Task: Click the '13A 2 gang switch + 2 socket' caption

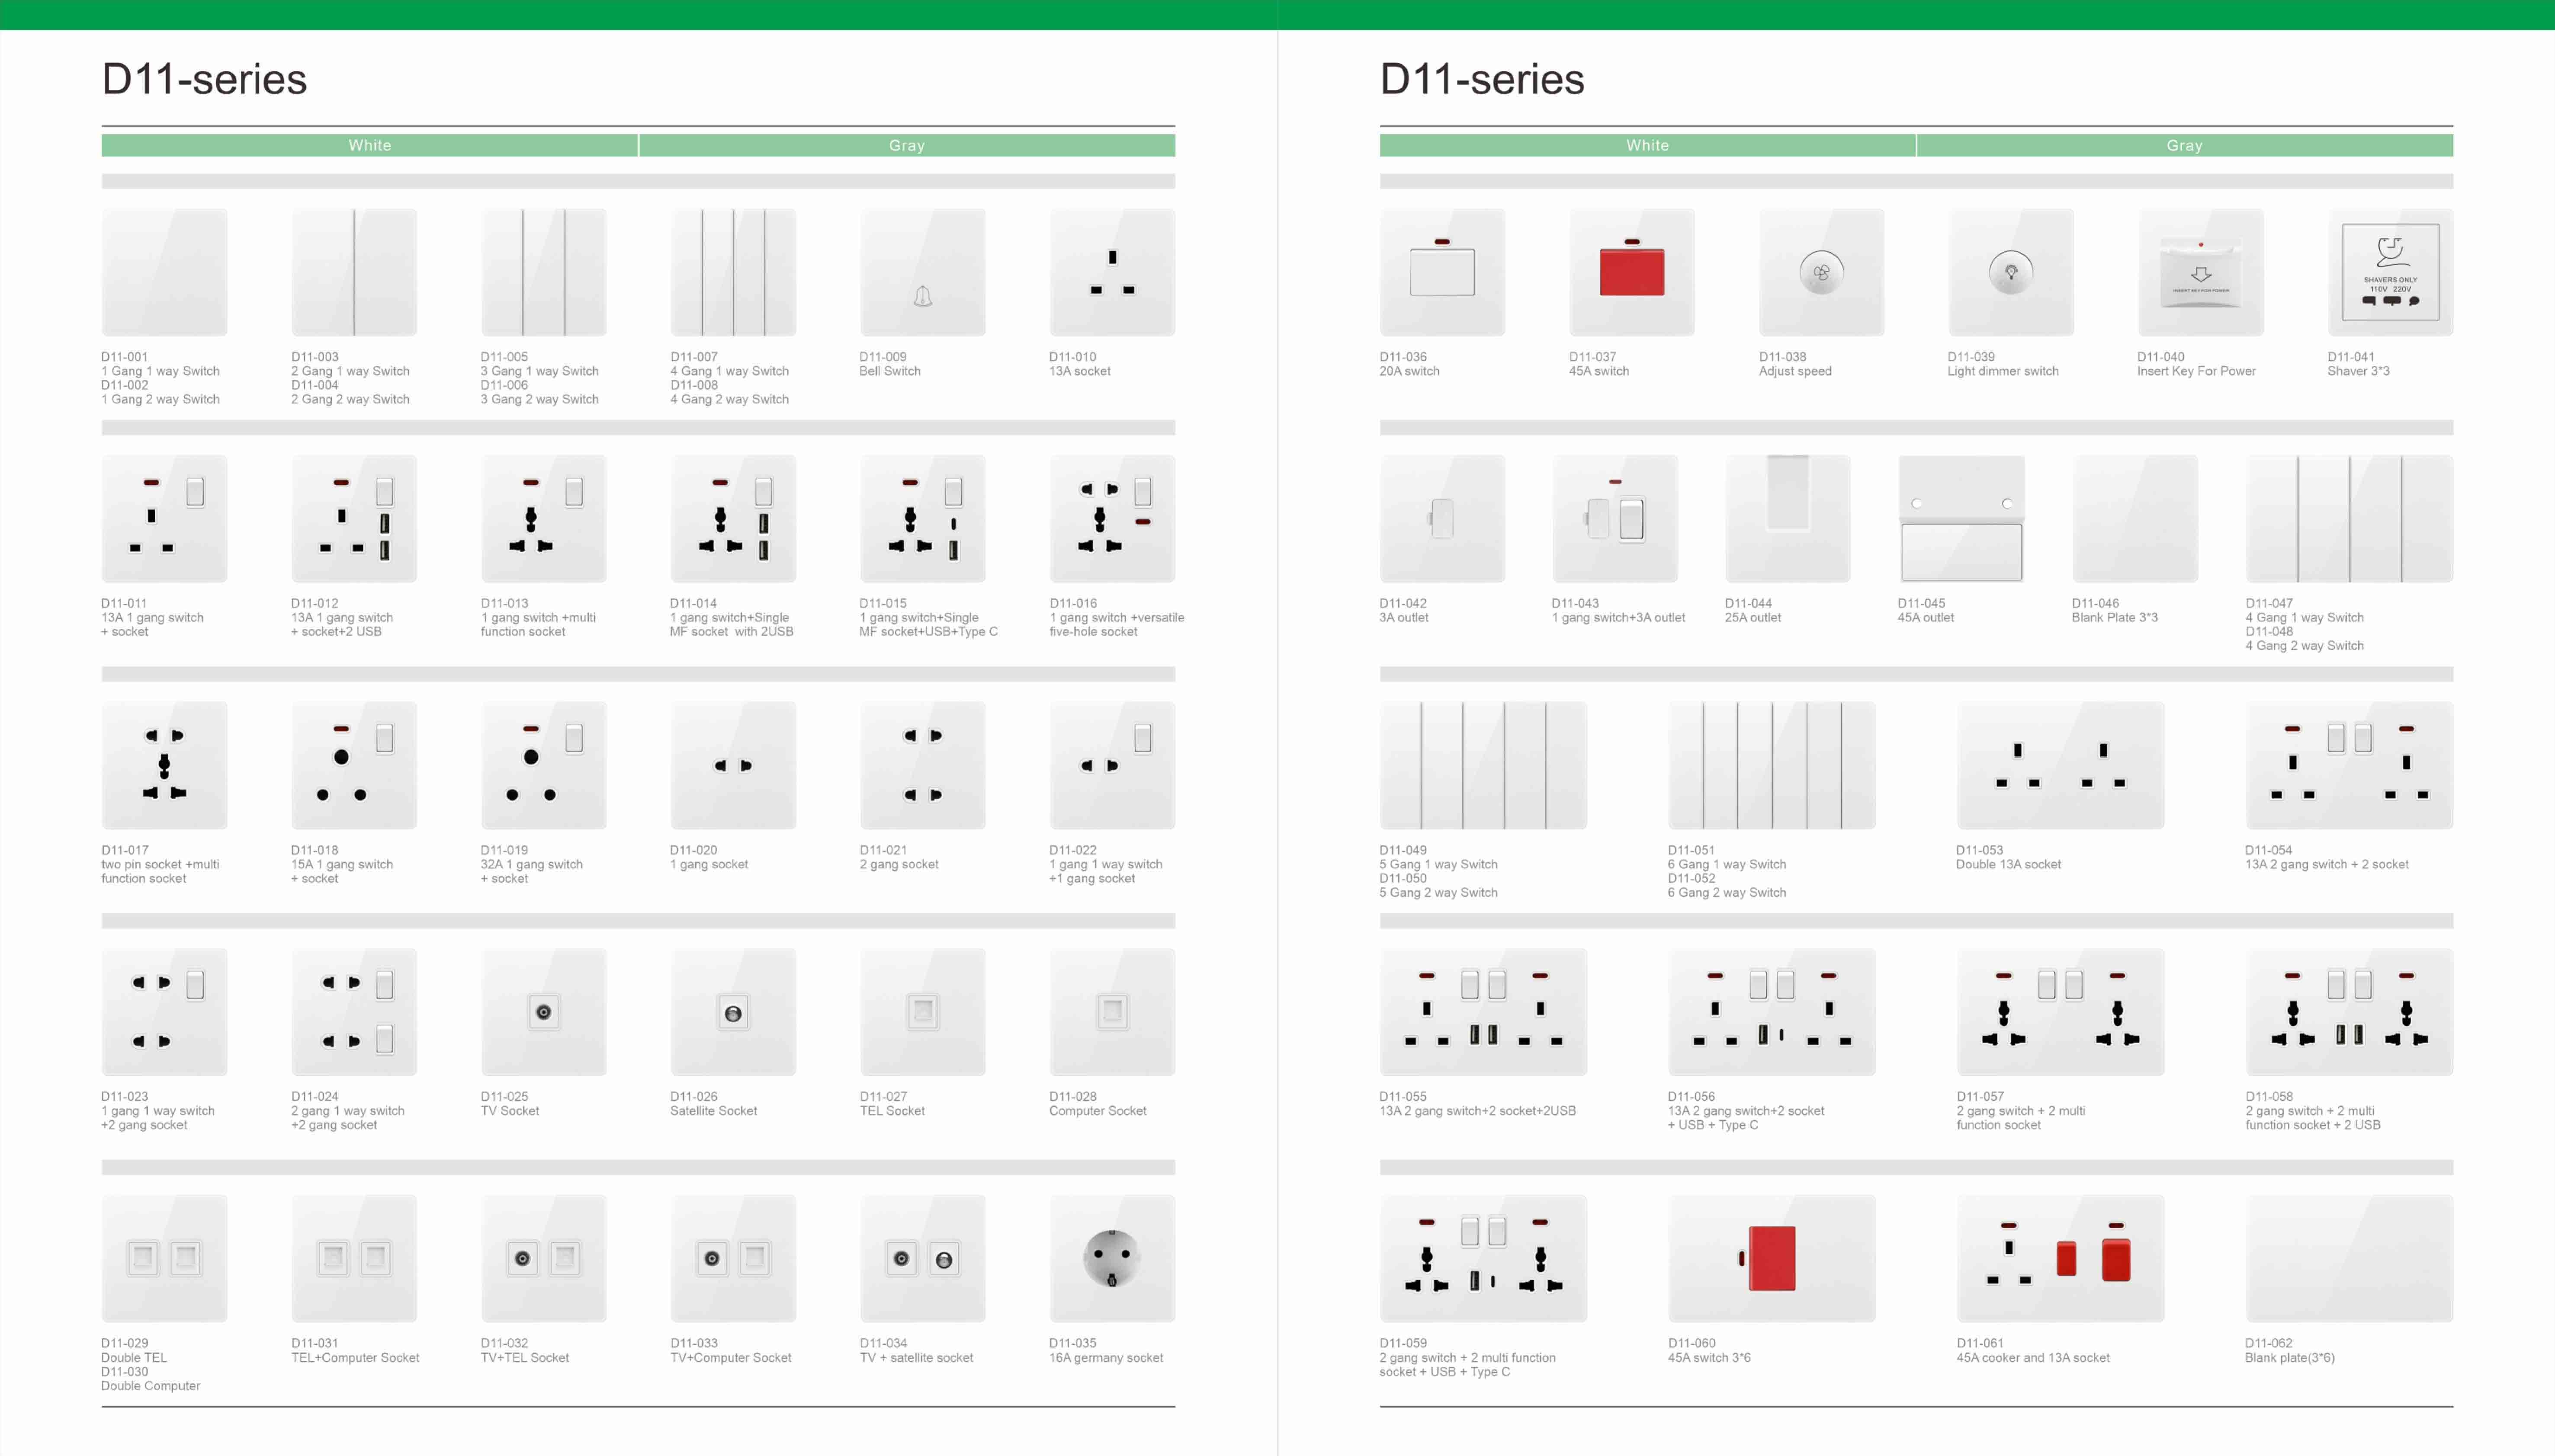Action: (x=2327, y=865)
